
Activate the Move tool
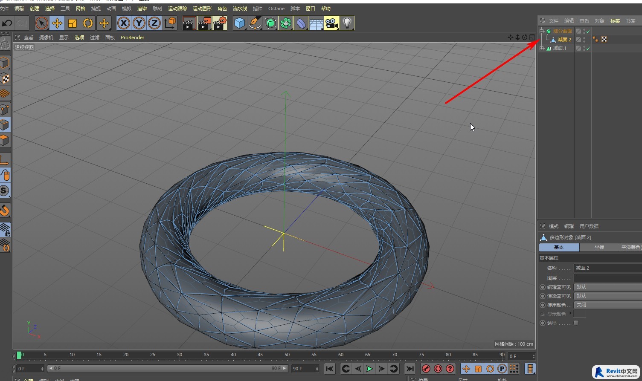point(57,23)
